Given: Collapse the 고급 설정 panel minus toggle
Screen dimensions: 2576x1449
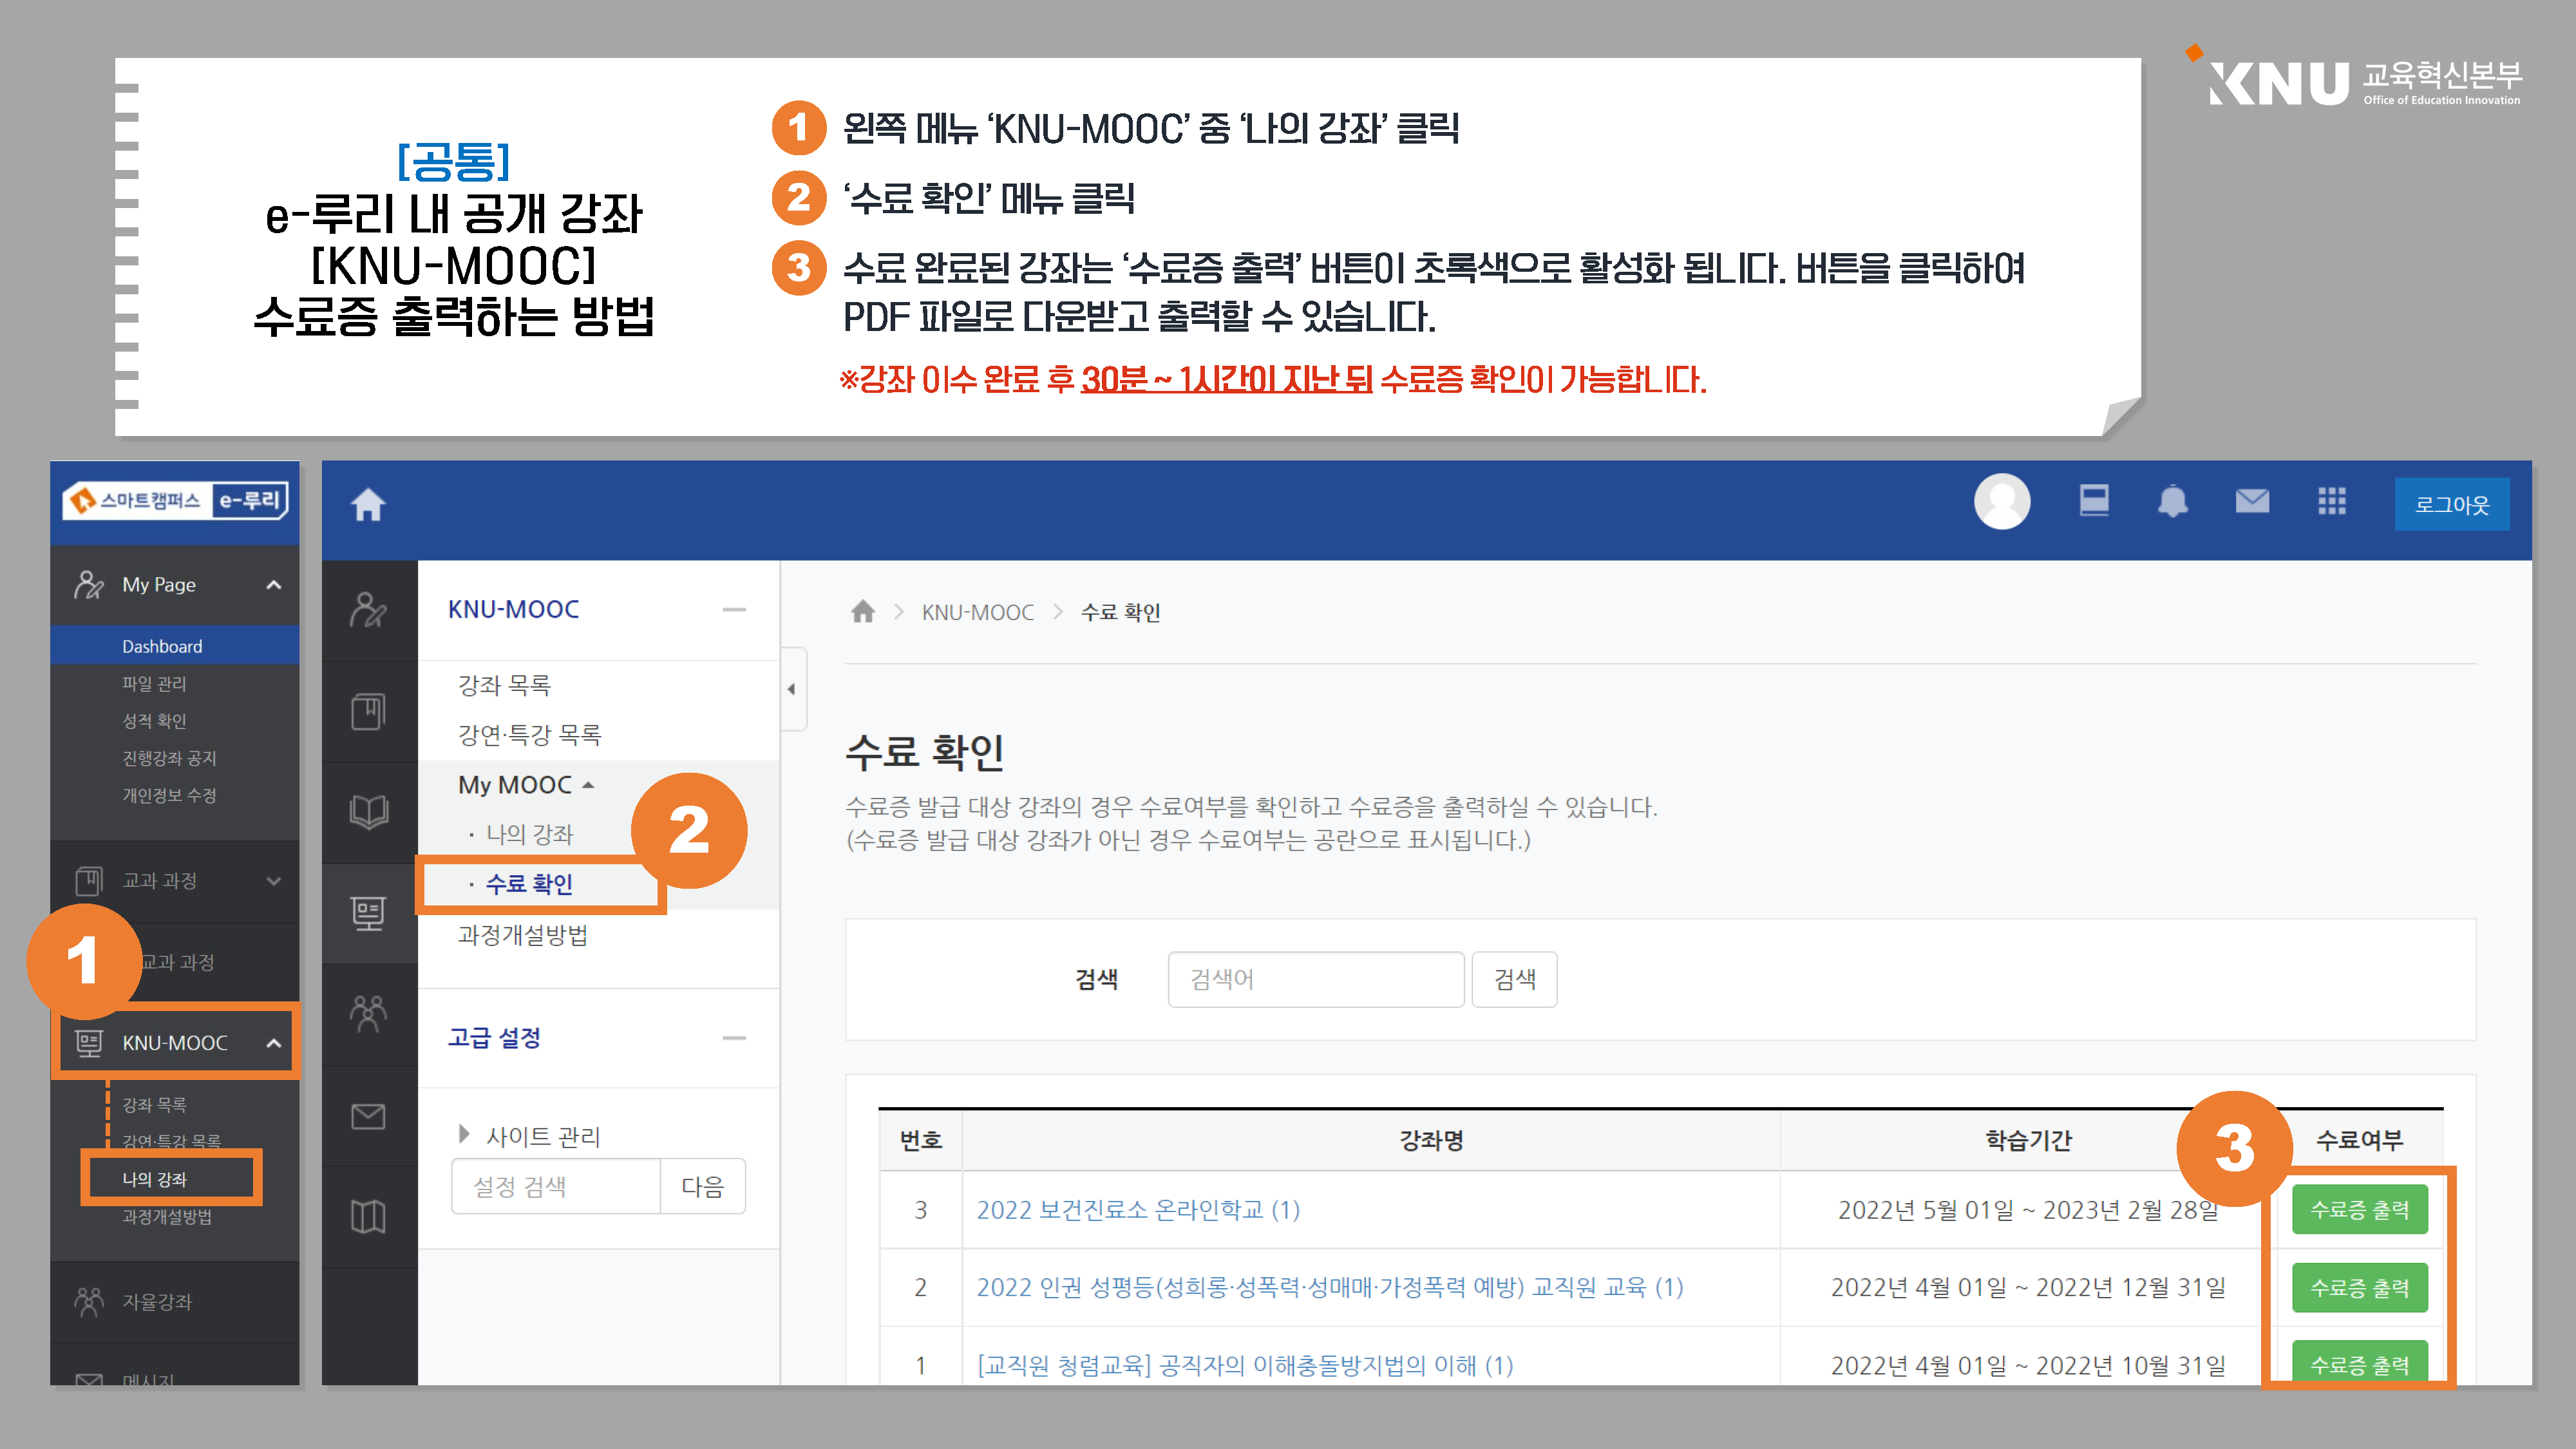Looking at the screenshot, I should (734, 1038).
